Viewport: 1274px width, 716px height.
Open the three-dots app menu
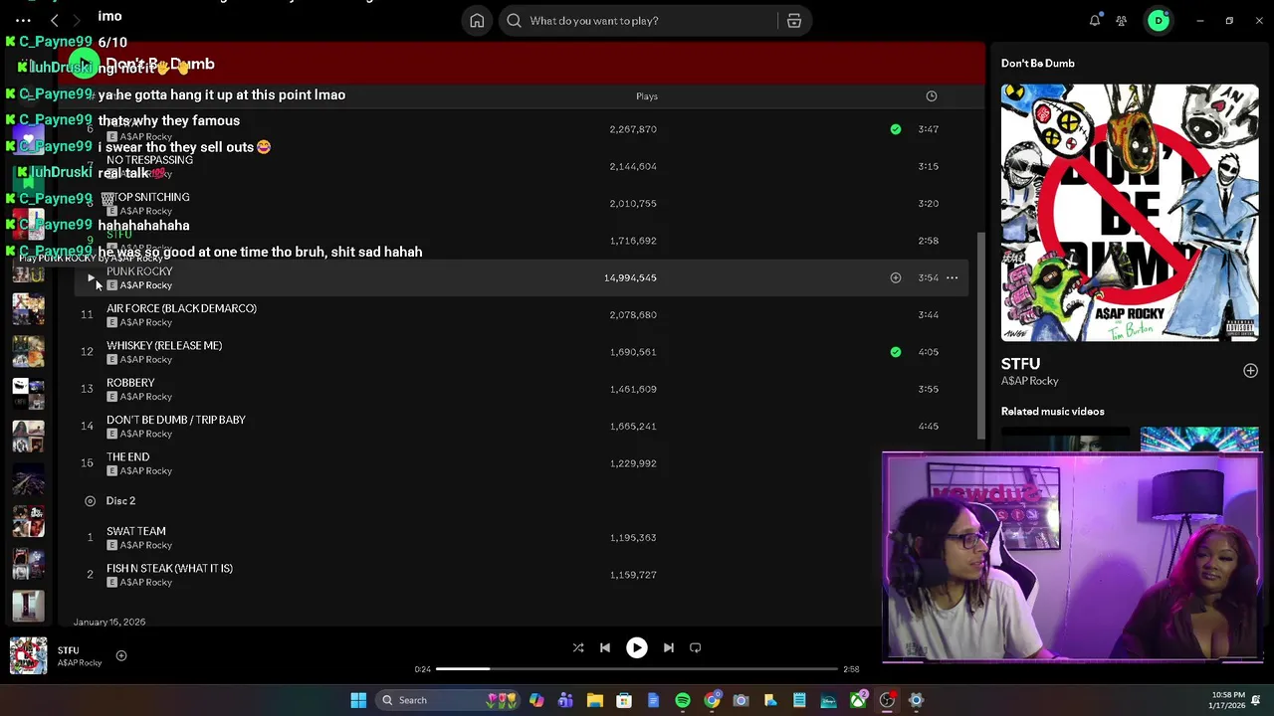[23, 20]
